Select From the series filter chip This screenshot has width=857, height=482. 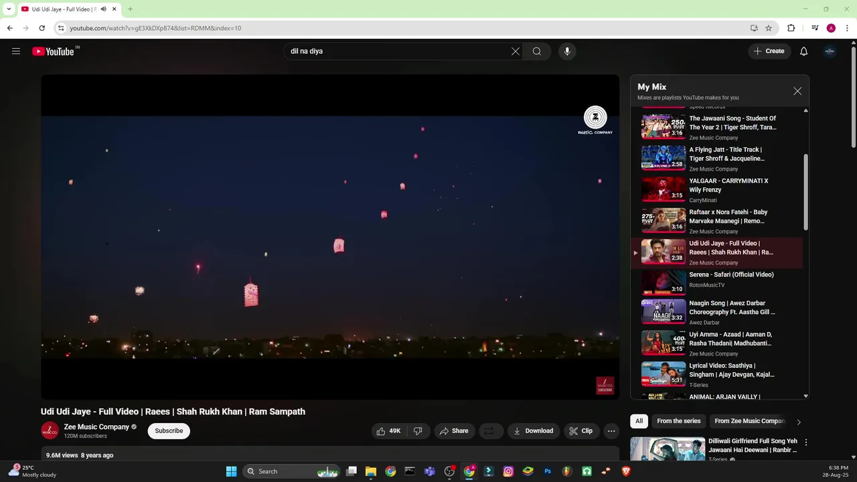(679, 421)
